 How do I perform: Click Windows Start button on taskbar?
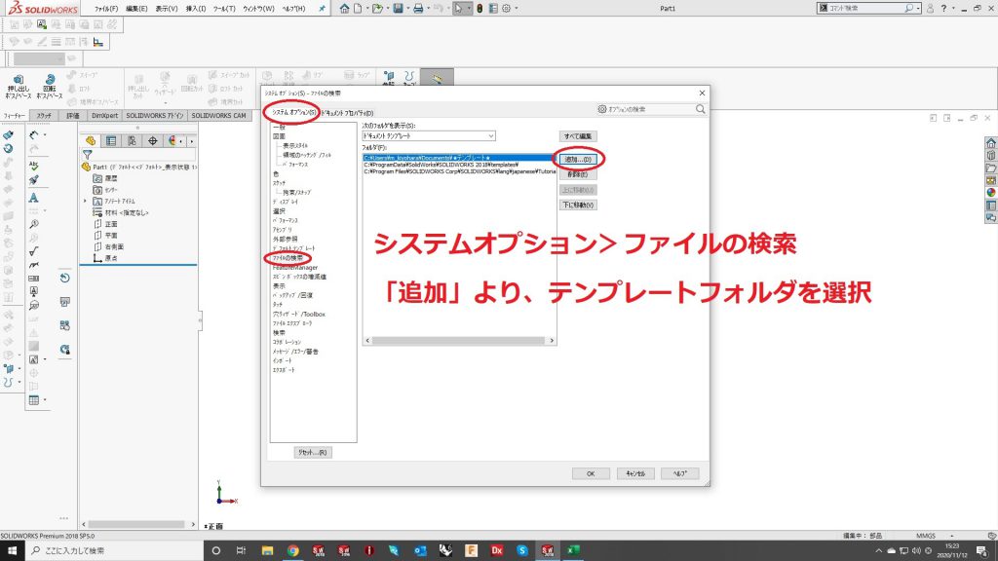pos(12,551)
